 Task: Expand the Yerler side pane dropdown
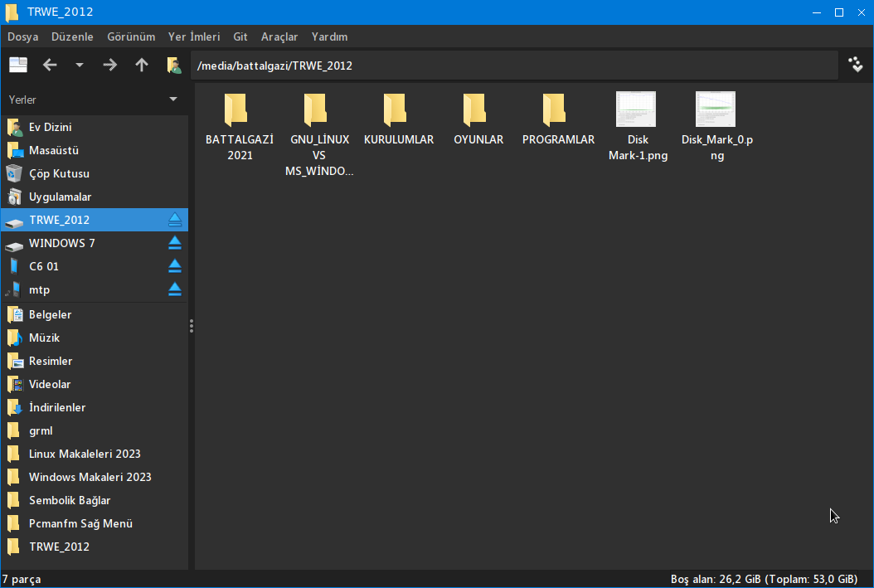pos(173,100)
